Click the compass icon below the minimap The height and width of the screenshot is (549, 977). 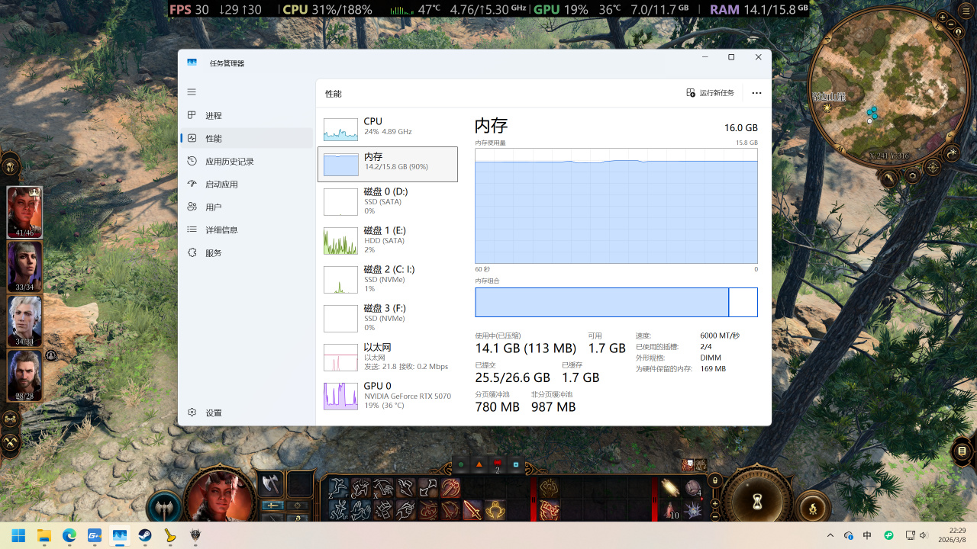pos(933,167)
